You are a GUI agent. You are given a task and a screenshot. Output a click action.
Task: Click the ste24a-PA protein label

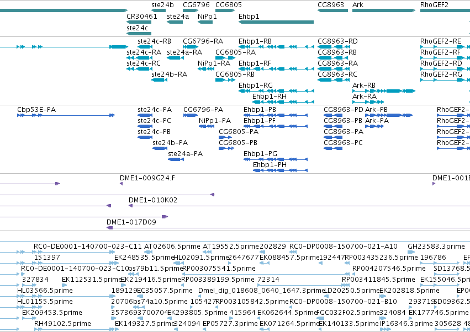pyautogui.click(x=185, y=154)
